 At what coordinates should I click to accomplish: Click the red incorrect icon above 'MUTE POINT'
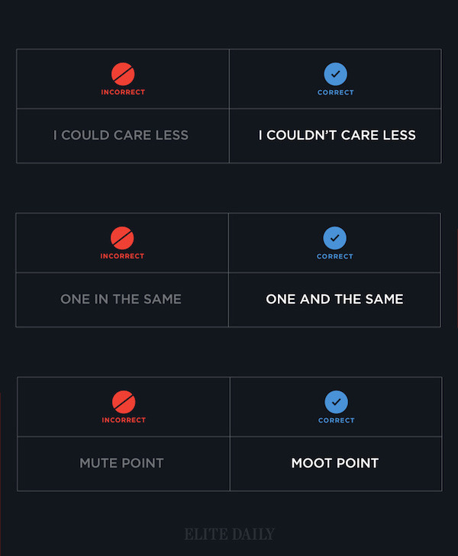click(x=124, y=402)
